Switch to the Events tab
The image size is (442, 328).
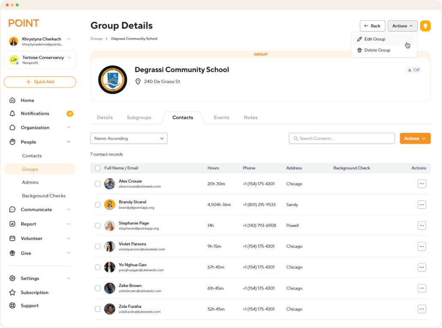point(221,117)
